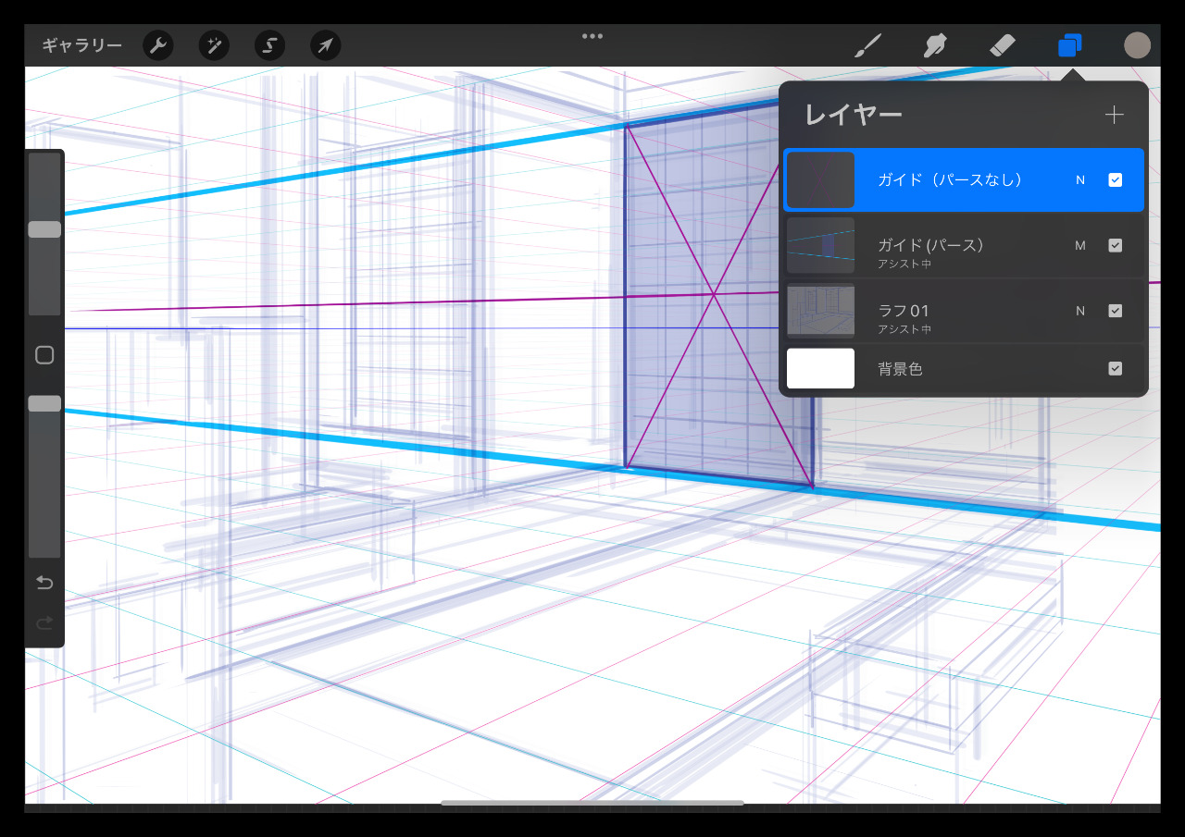Toggle visibility of 背景色 layer
This screenshot has width=1185, height=837.
(x=1115, y=369)
